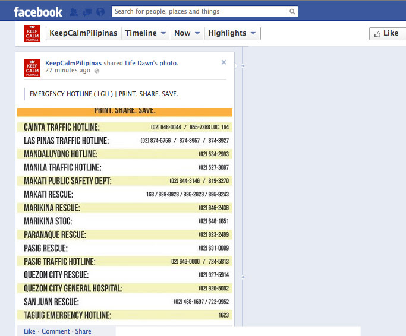This screenshot has width=406, height=336.
Task: Click the PARANAQUE RESCUE row
Action: 125,234
